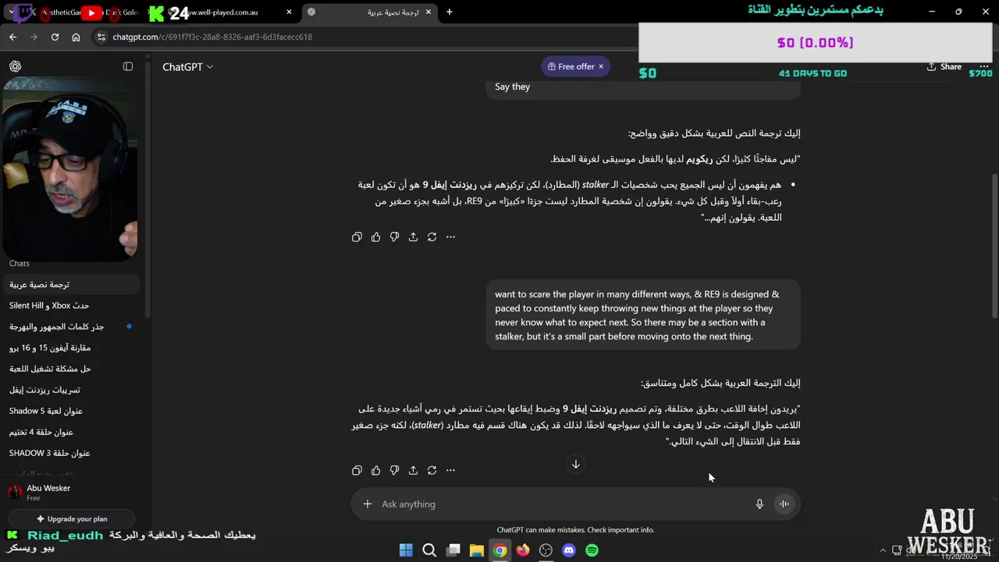Start ChatGPT voice mode
This screenshot has width=999, height=562.
coord(784,504)
